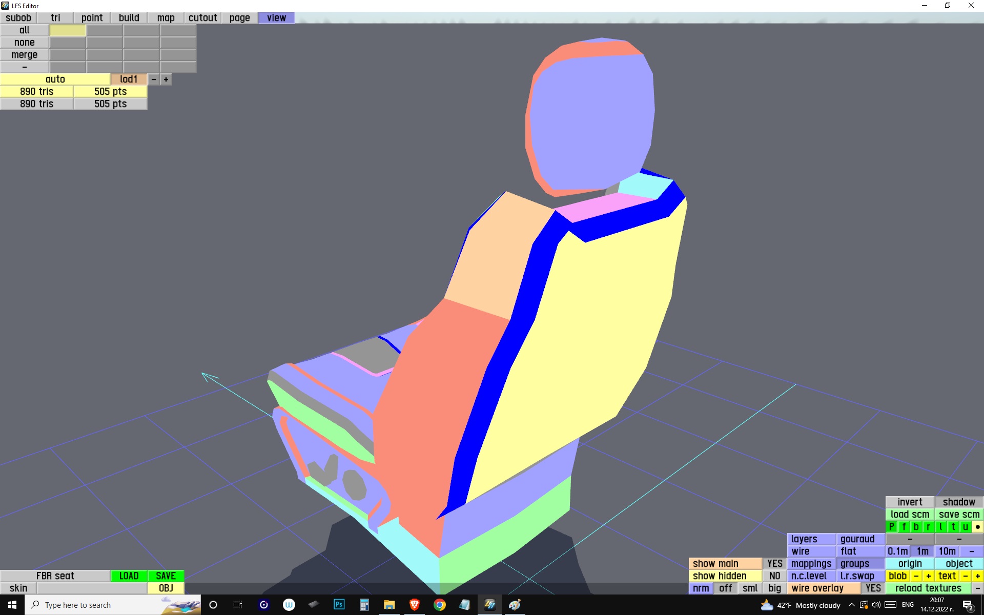The height and width of the screenshot is (615, 984).
Task: Open Brave browser from the taskbar
Action: click(414, 605)
